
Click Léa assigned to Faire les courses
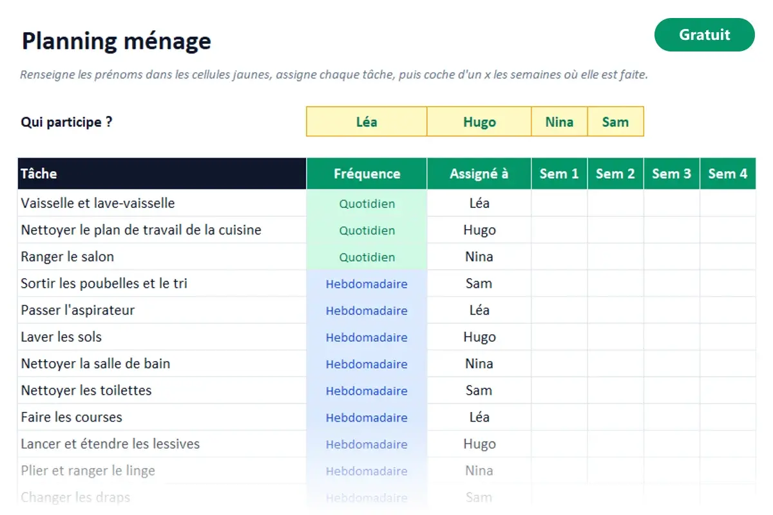pos(479,417)
